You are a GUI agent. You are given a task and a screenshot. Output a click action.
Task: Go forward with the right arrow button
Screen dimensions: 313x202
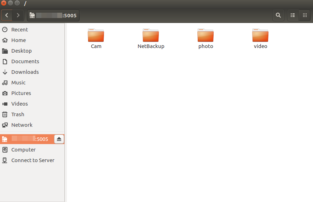point(18,15)
